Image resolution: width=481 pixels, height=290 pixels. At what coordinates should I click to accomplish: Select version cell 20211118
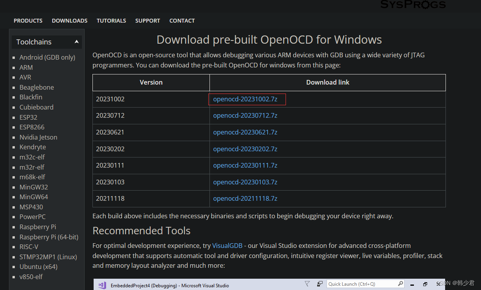pyautogui.click(x=151, y=198)
